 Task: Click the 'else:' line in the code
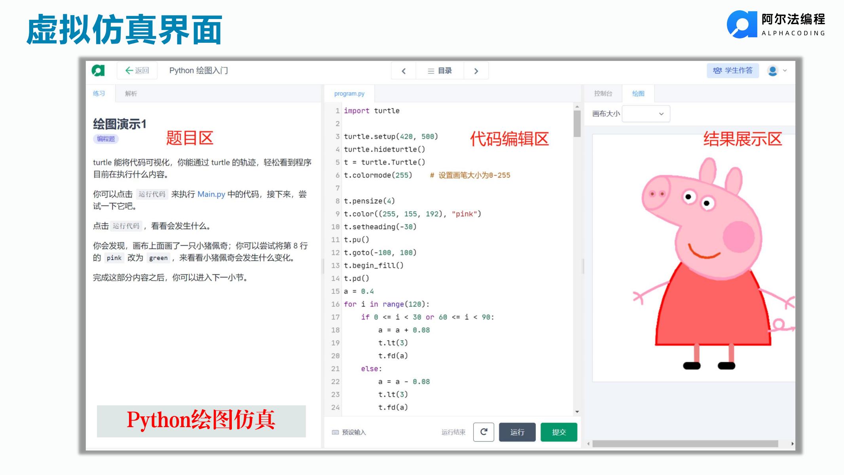pyautogui.click(x=371, y=369)
